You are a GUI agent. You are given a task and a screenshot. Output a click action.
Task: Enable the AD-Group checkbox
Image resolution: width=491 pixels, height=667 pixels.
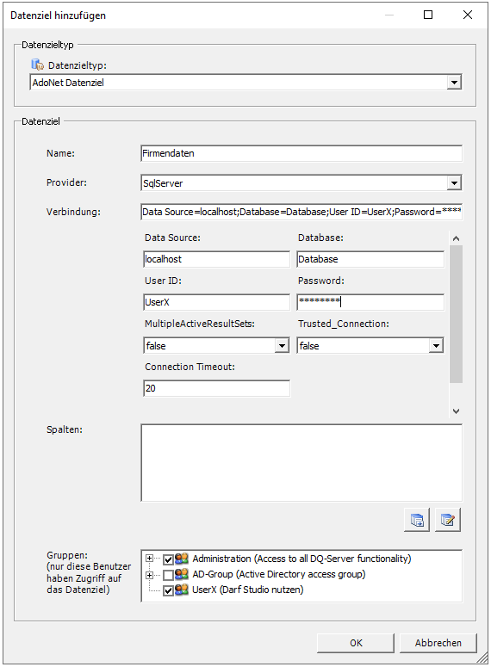pos(168,575)
